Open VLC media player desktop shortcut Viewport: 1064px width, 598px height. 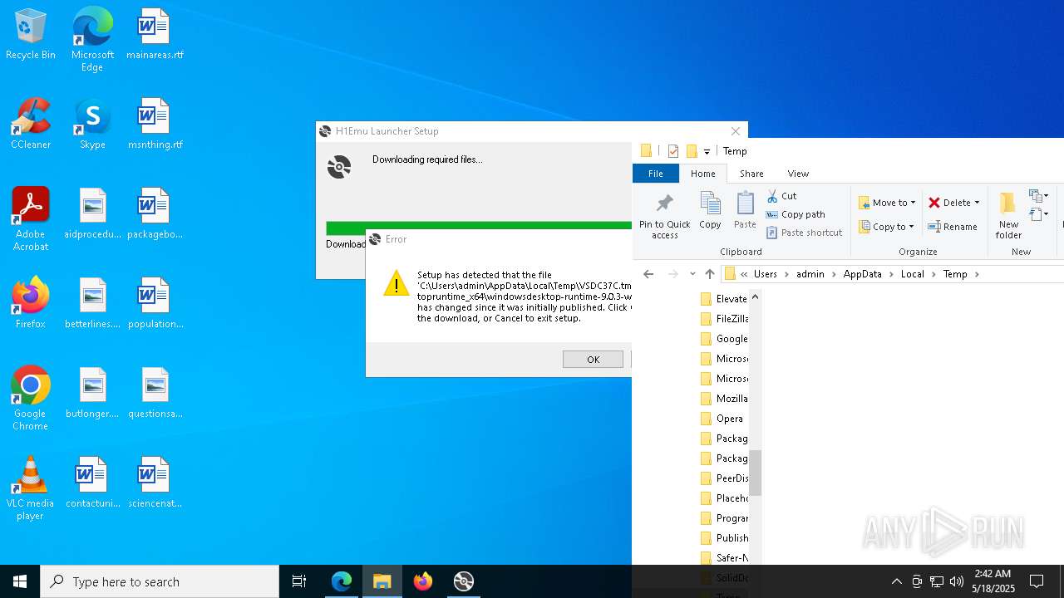[31, 488]
